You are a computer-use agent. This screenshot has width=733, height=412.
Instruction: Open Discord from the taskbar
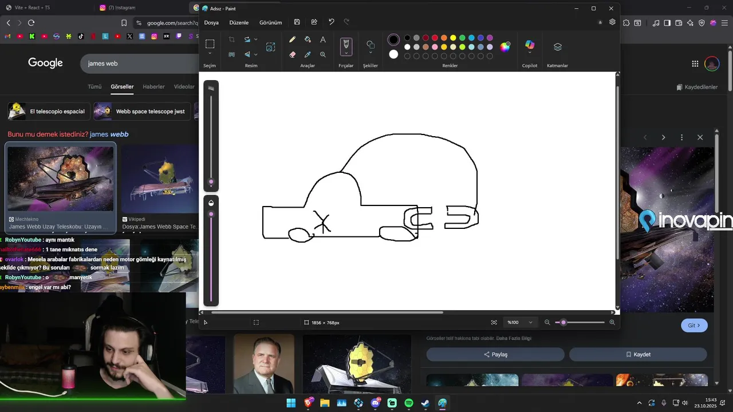375,403
